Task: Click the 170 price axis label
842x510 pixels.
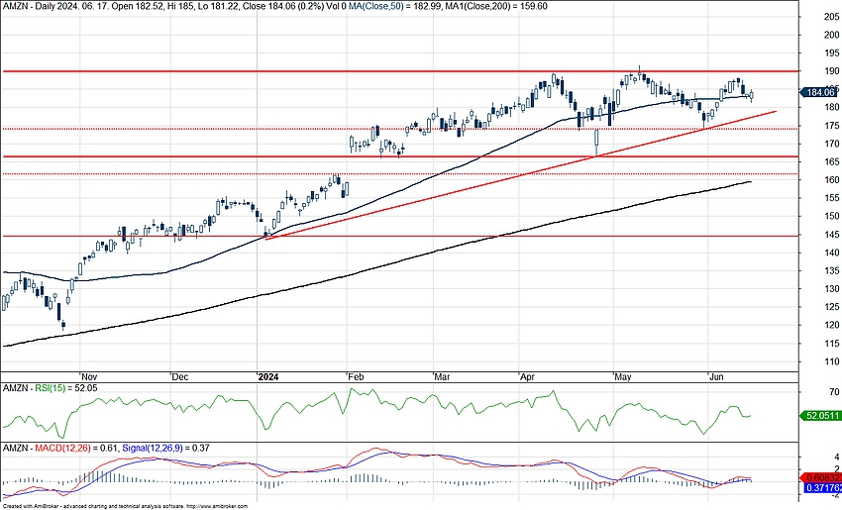Action: (x=832, y=144)
